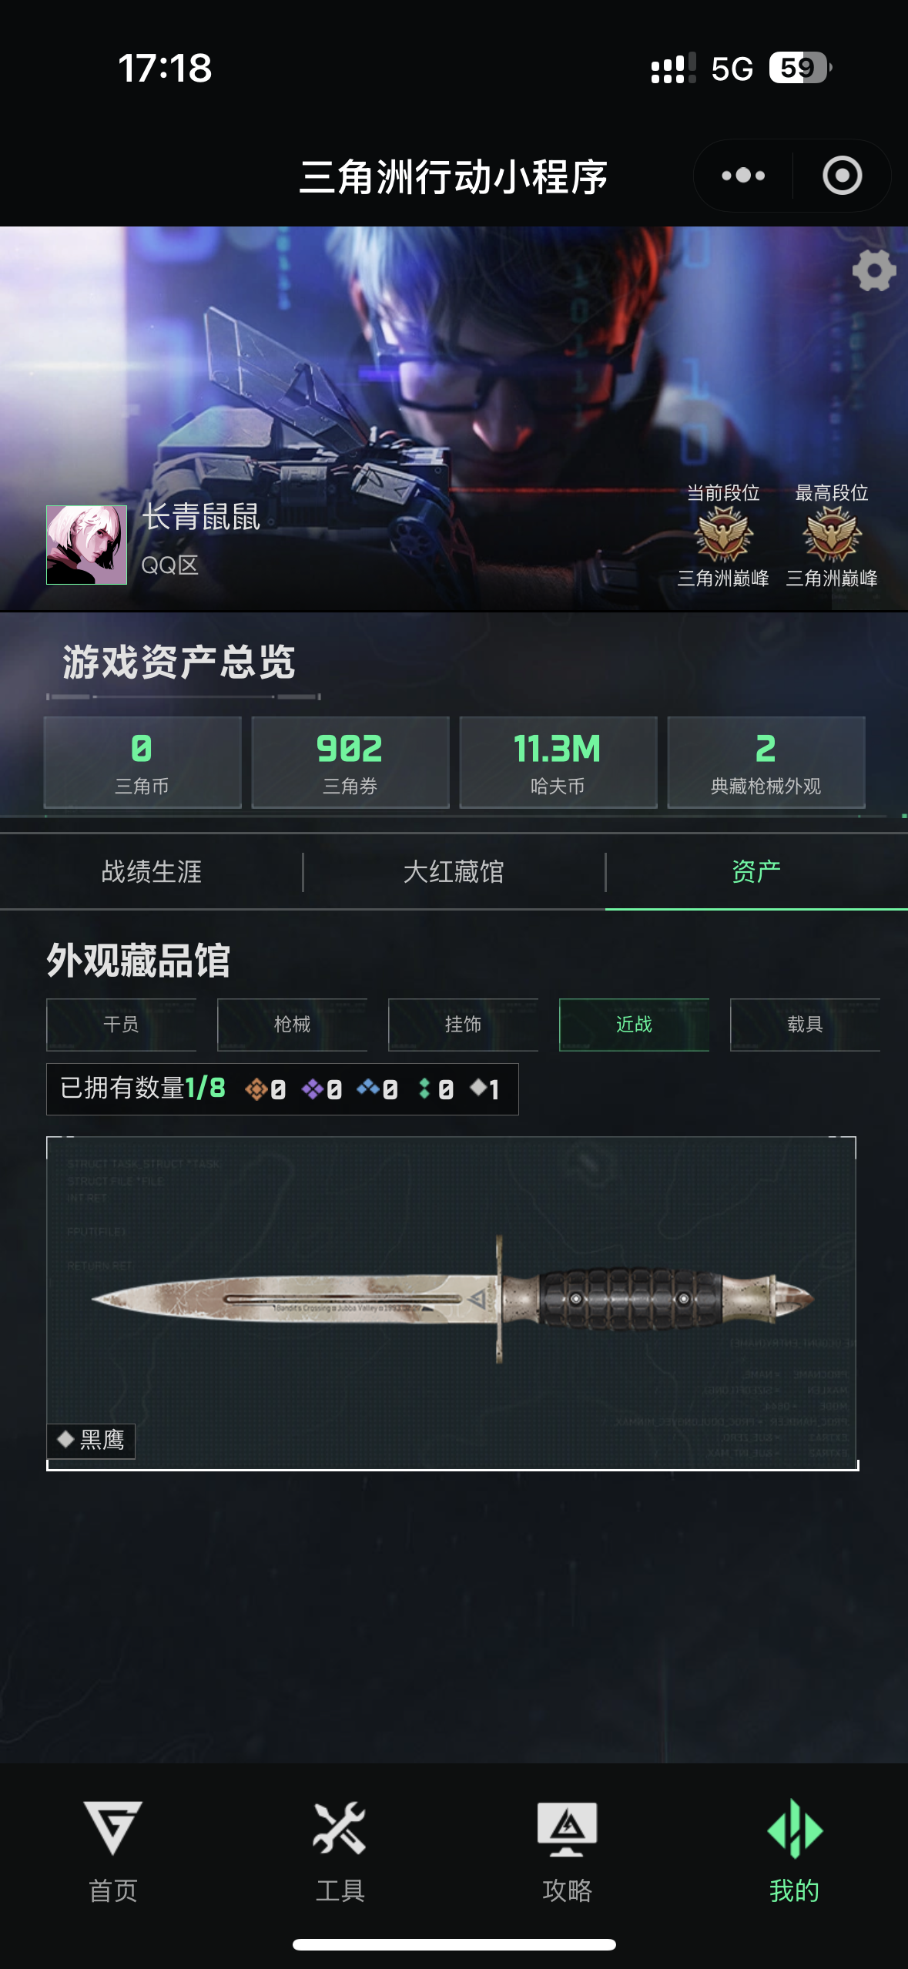Select the 资产 tab

tap(756, 871)
